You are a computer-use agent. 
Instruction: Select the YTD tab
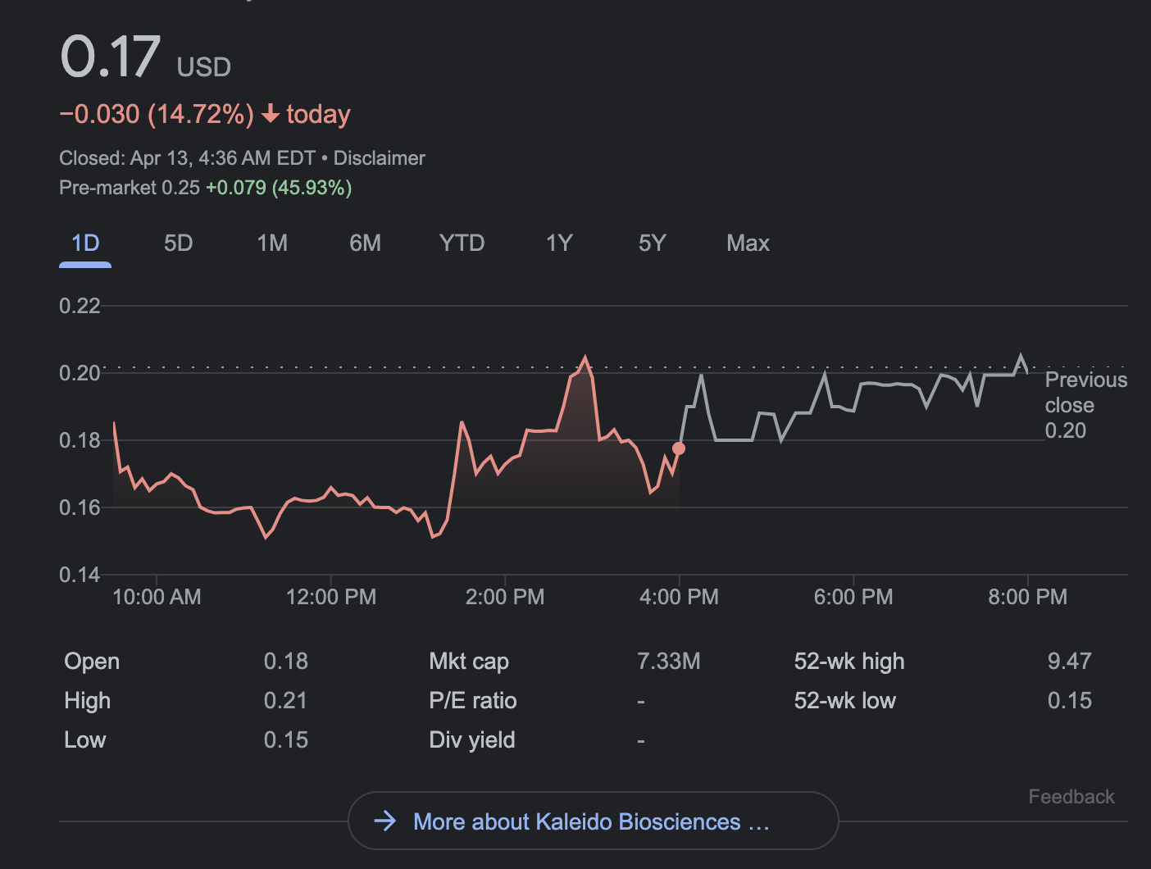[x=462, y=243]
